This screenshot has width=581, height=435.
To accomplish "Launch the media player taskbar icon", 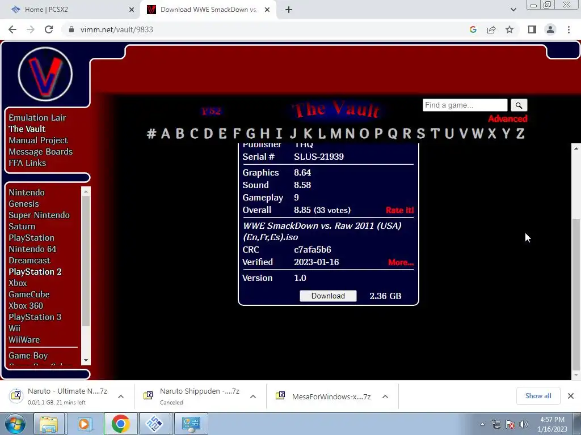I will 84,424.
